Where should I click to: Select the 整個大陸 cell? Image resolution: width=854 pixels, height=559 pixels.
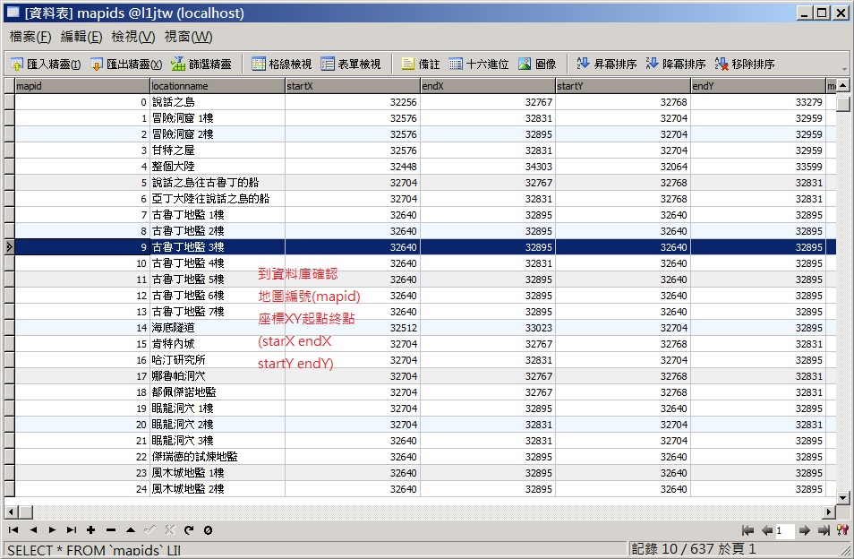click(x=218, y=166)
